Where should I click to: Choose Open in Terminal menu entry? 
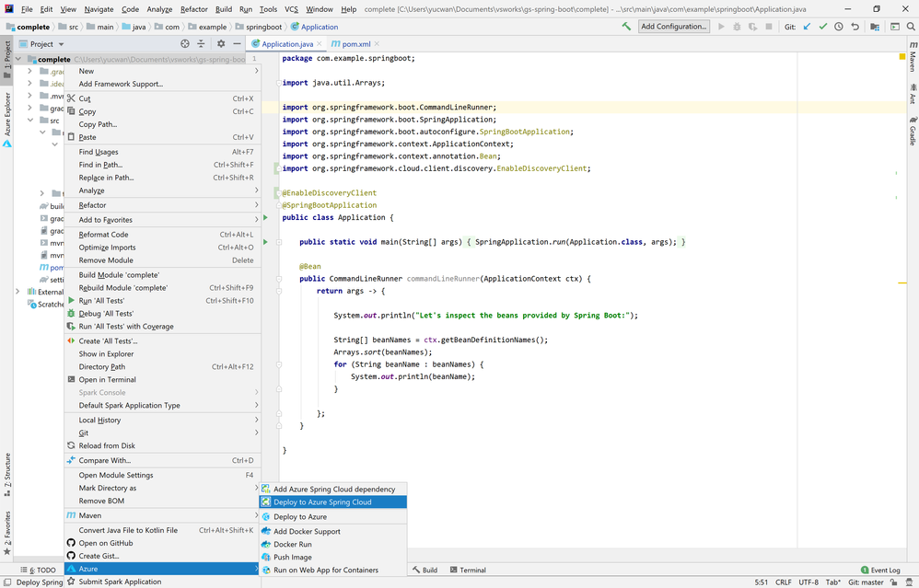(162, 379)
